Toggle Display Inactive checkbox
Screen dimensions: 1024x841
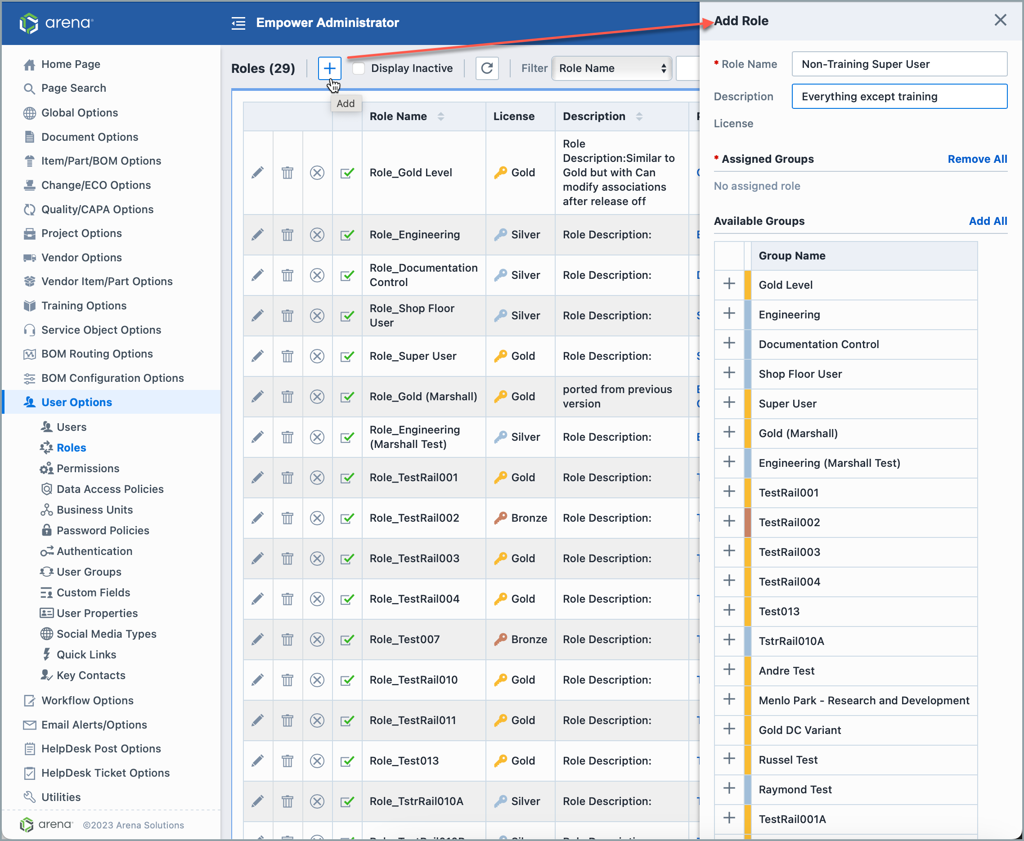pos(359,68)
